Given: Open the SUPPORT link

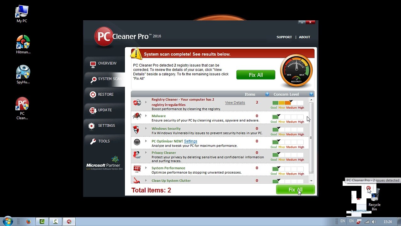Looking at the screenshot, I should (x=284, y=37).
